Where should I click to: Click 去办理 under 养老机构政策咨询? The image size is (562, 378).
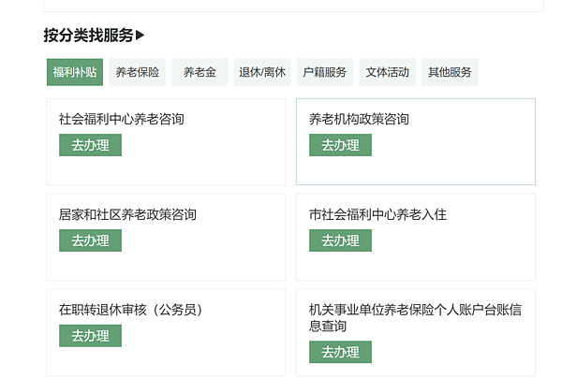[x=340, y=145]
